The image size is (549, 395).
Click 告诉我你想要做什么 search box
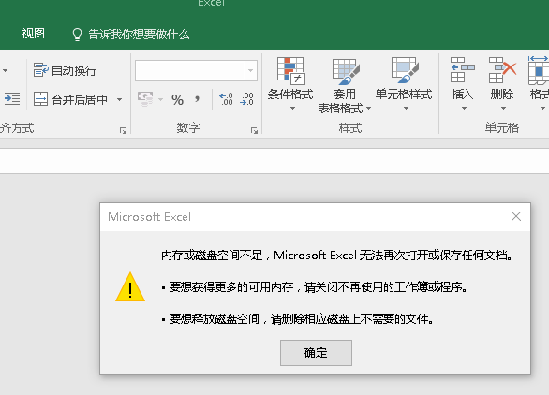131,35
